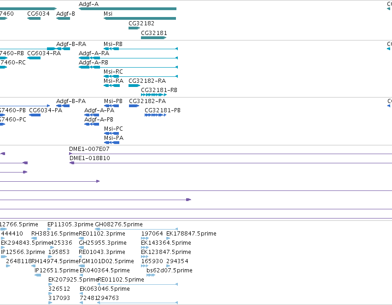Click protein Msi-PA label
Screen dimensions: 392x305
114,138
